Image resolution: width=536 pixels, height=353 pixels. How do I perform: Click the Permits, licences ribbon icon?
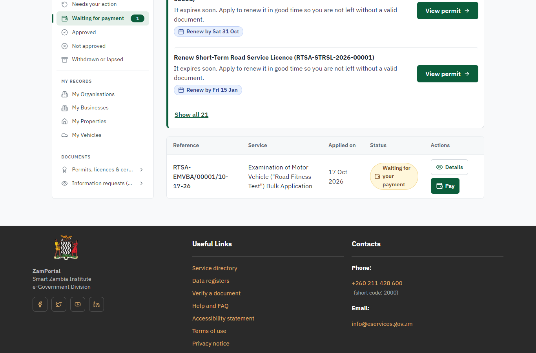pyautogui.click(x=65, y=170)
